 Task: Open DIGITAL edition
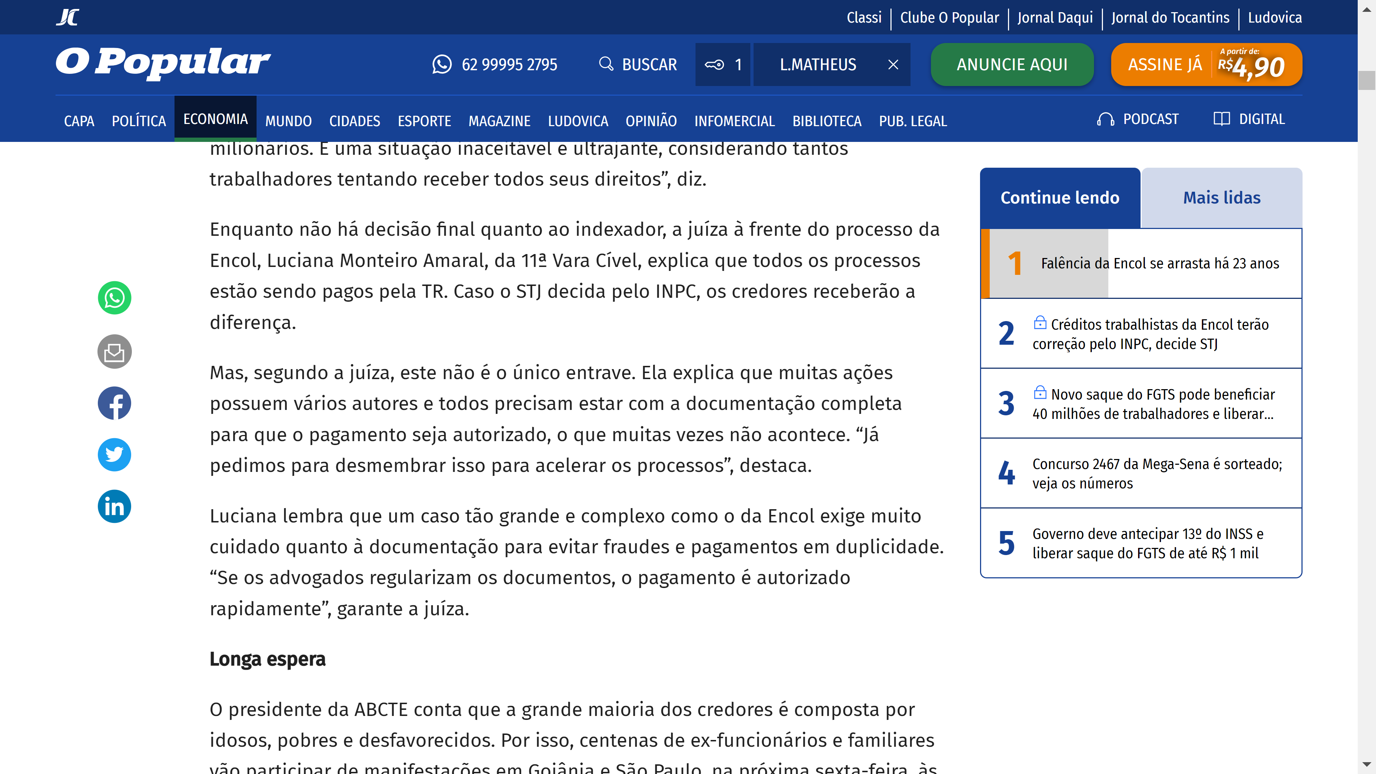pos(1249,119)
